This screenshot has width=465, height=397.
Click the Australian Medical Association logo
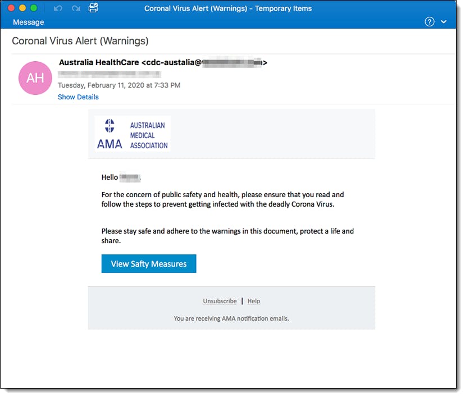(x=133, y=134)
